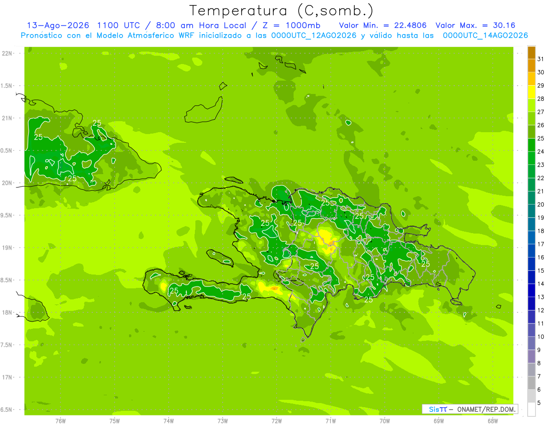Click the legend label '5'
This screenshot has height=427, width=553.
tap(539, 403)
